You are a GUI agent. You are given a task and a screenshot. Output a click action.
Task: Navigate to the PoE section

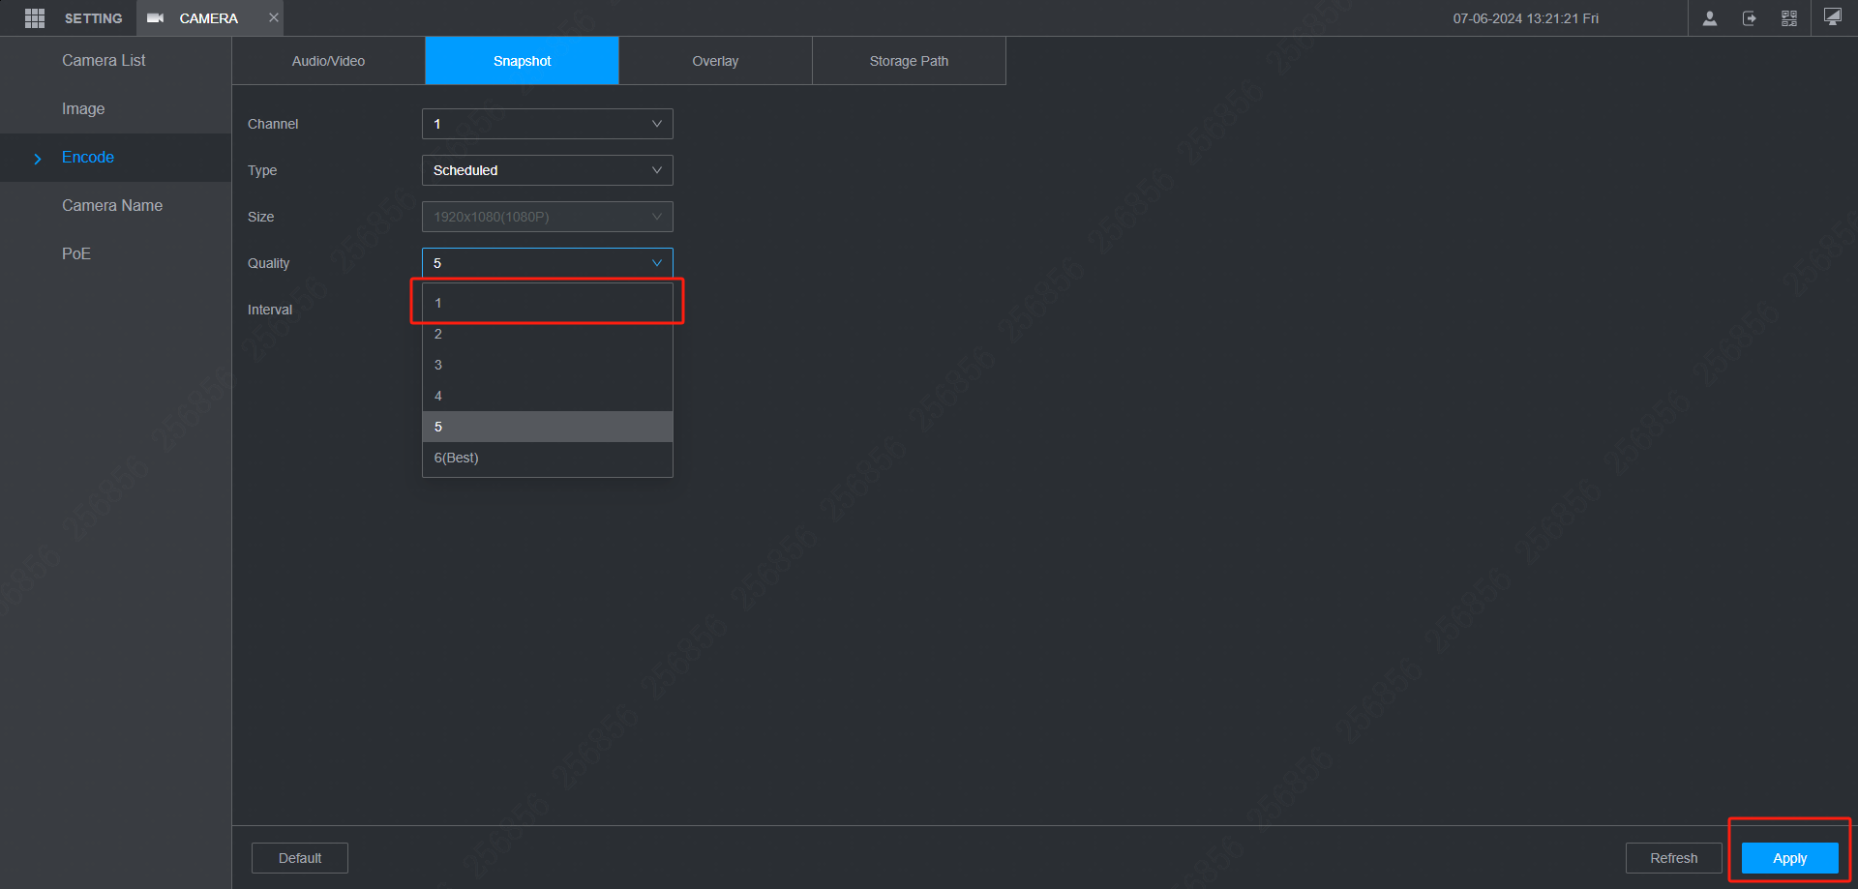pos(75,253)
